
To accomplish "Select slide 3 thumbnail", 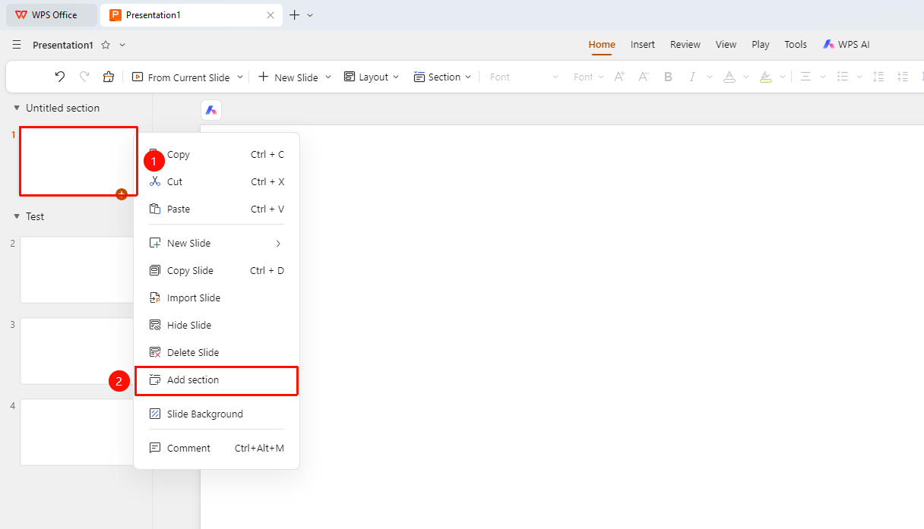I will coord(78,351).
